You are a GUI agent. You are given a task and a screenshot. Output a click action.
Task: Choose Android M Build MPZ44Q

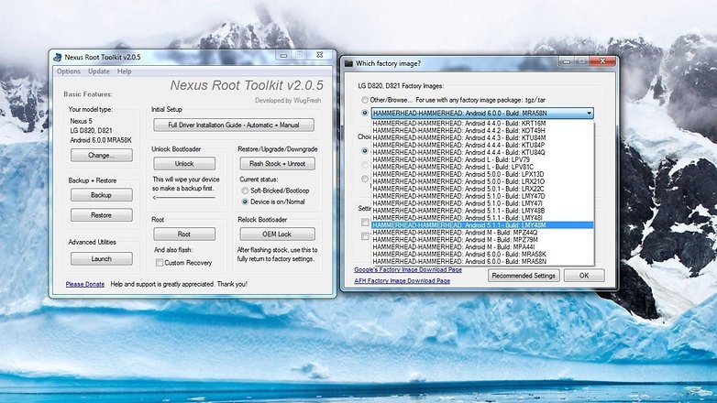[482, 233]
